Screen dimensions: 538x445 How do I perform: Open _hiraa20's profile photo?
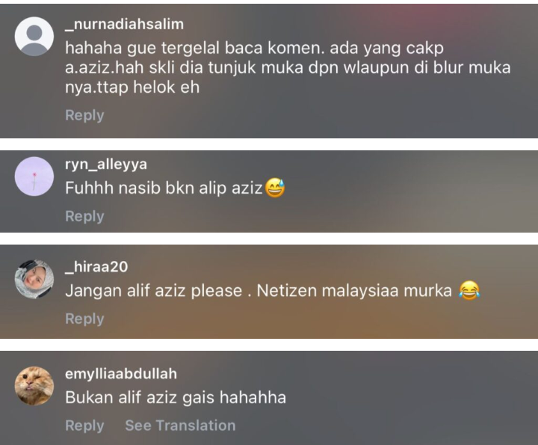click(x=34, y=279)
